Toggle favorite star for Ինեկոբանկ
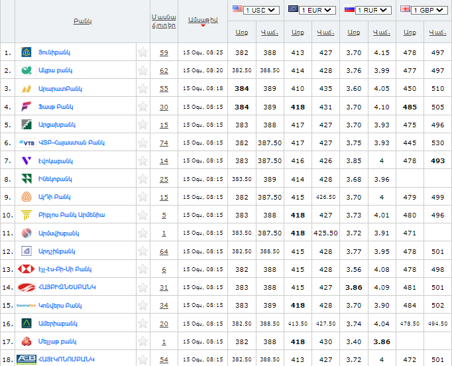 click(x=142, y=179)
